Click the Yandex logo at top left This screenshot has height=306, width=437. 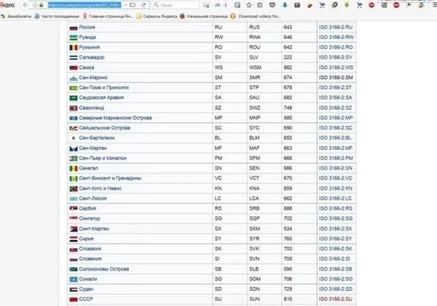(x=7, y=5)
